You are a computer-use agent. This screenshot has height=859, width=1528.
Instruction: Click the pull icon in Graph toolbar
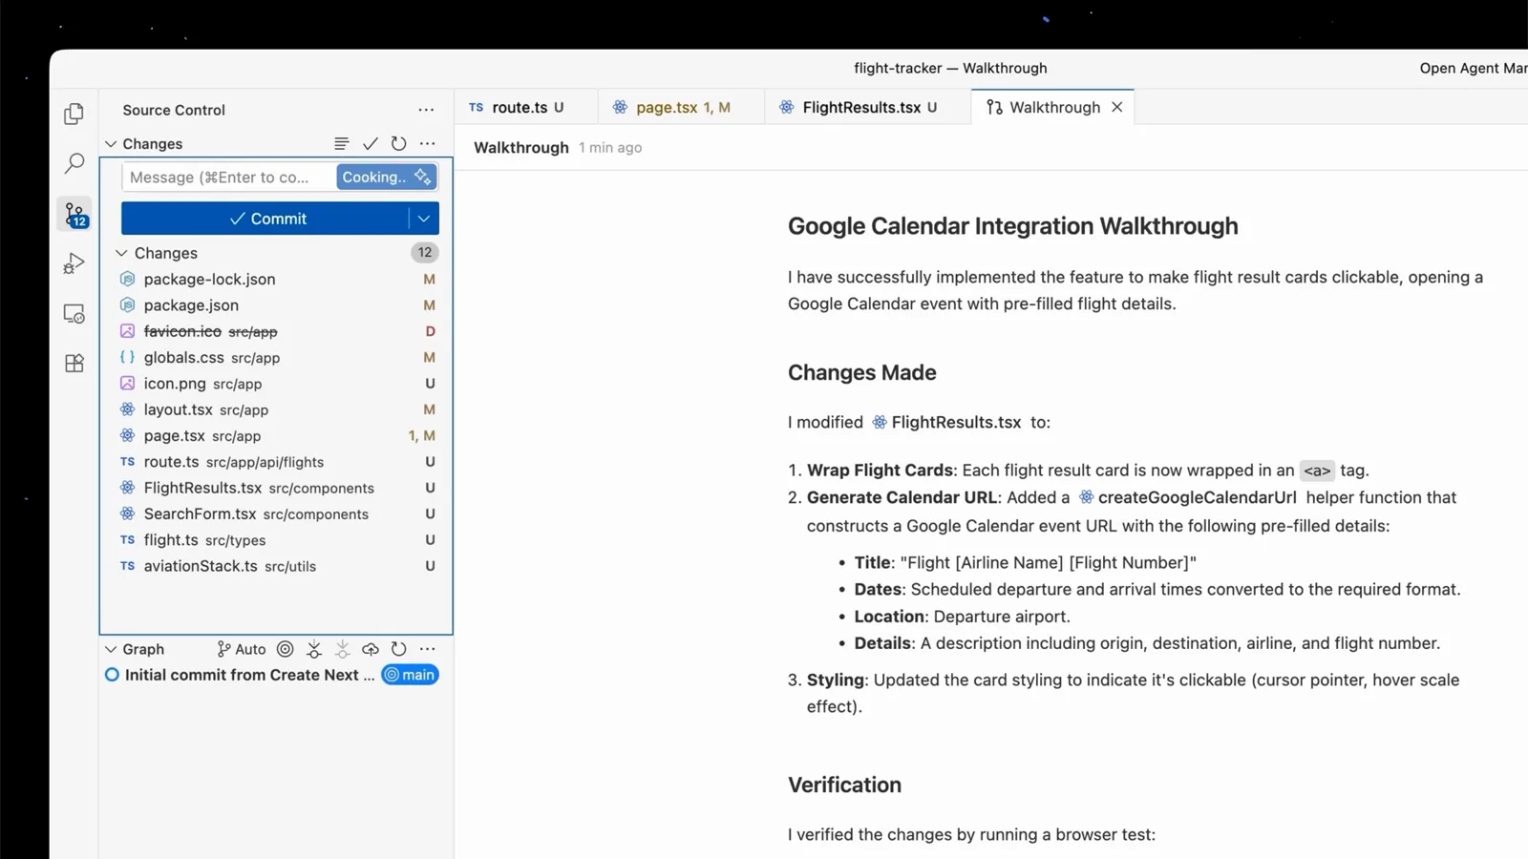click(x=342, y=649)
